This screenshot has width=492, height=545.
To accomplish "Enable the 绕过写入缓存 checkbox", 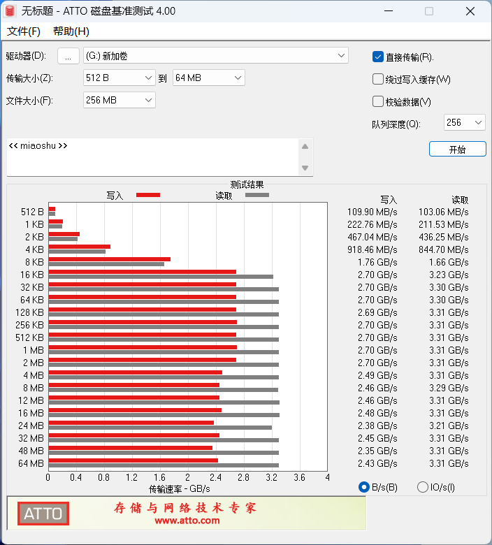I will [x=377, y=79].
